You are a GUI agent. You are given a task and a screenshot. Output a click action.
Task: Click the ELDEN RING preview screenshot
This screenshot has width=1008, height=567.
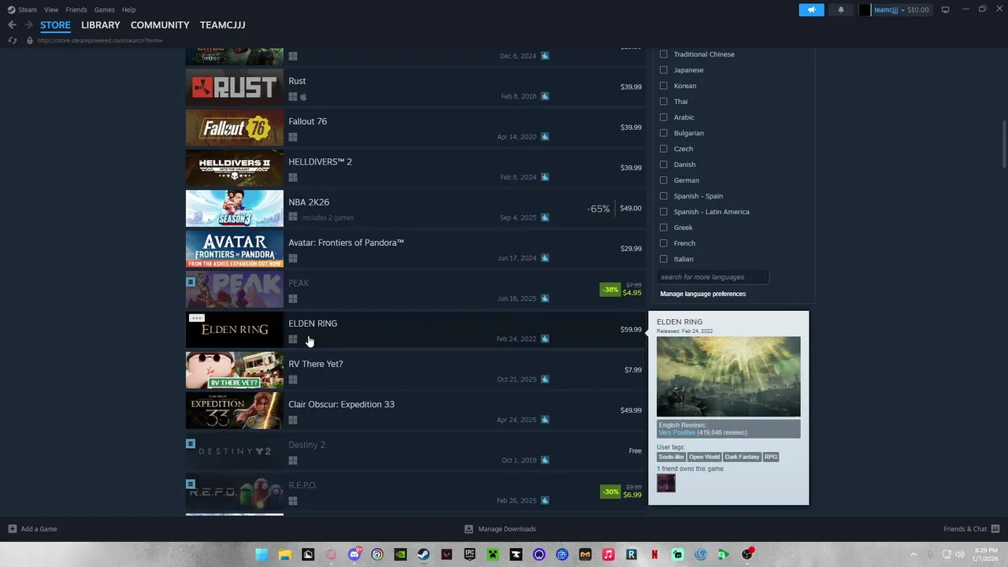(728, 376)
